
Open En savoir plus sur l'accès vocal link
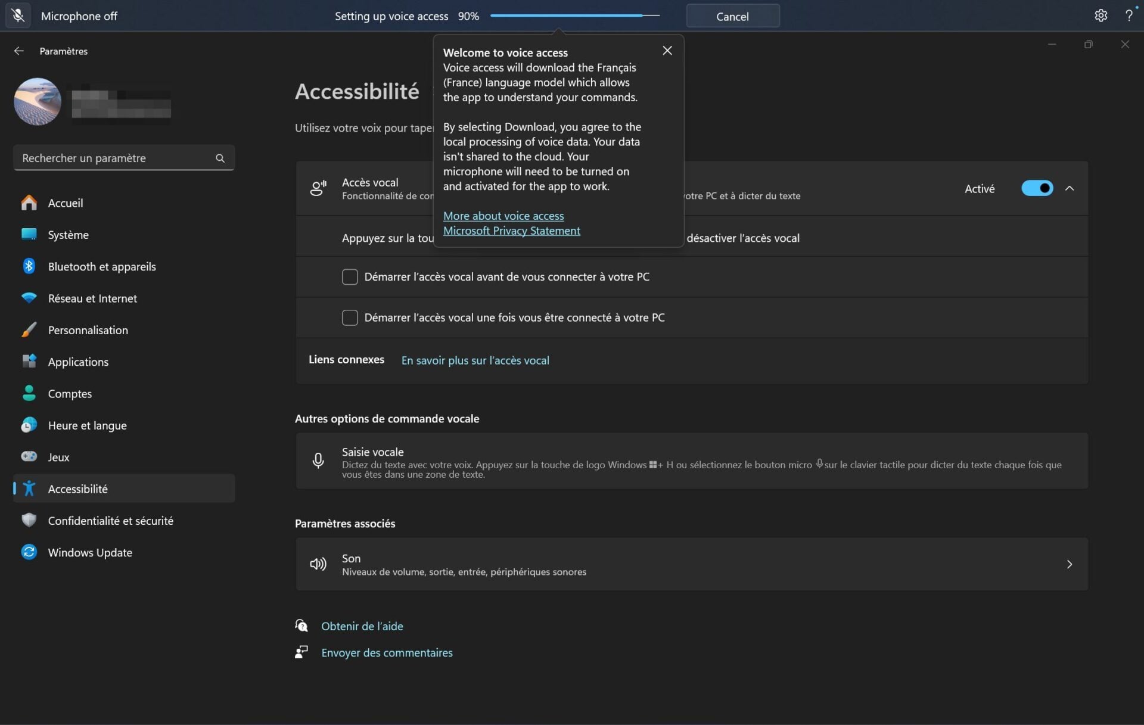475,360
